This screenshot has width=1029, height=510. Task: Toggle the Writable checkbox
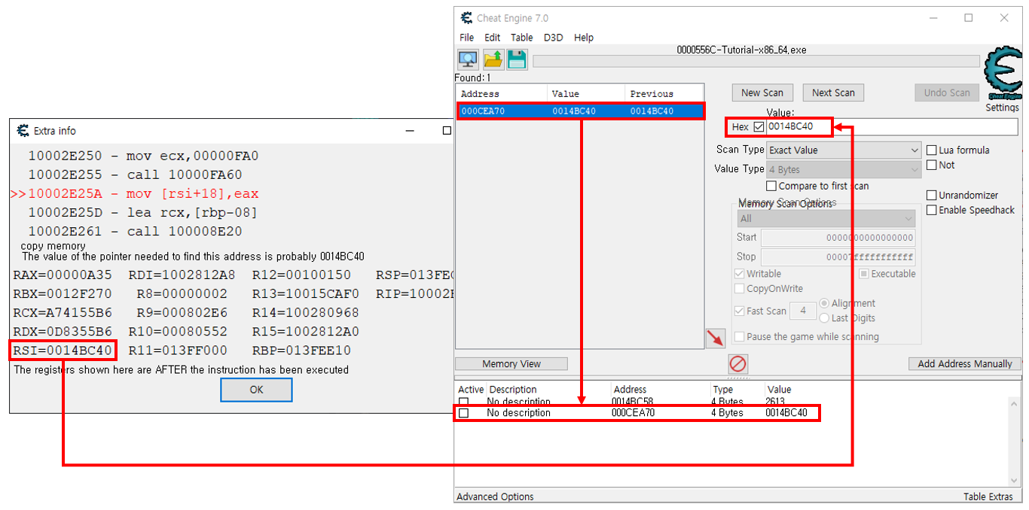pyautogui.click(x=740, y=274)
